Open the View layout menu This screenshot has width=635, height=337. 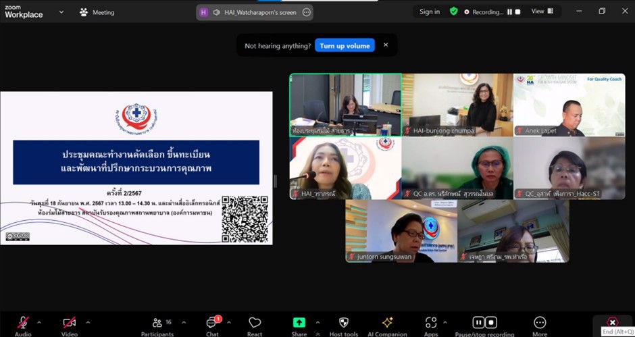[x=542, y=11]
